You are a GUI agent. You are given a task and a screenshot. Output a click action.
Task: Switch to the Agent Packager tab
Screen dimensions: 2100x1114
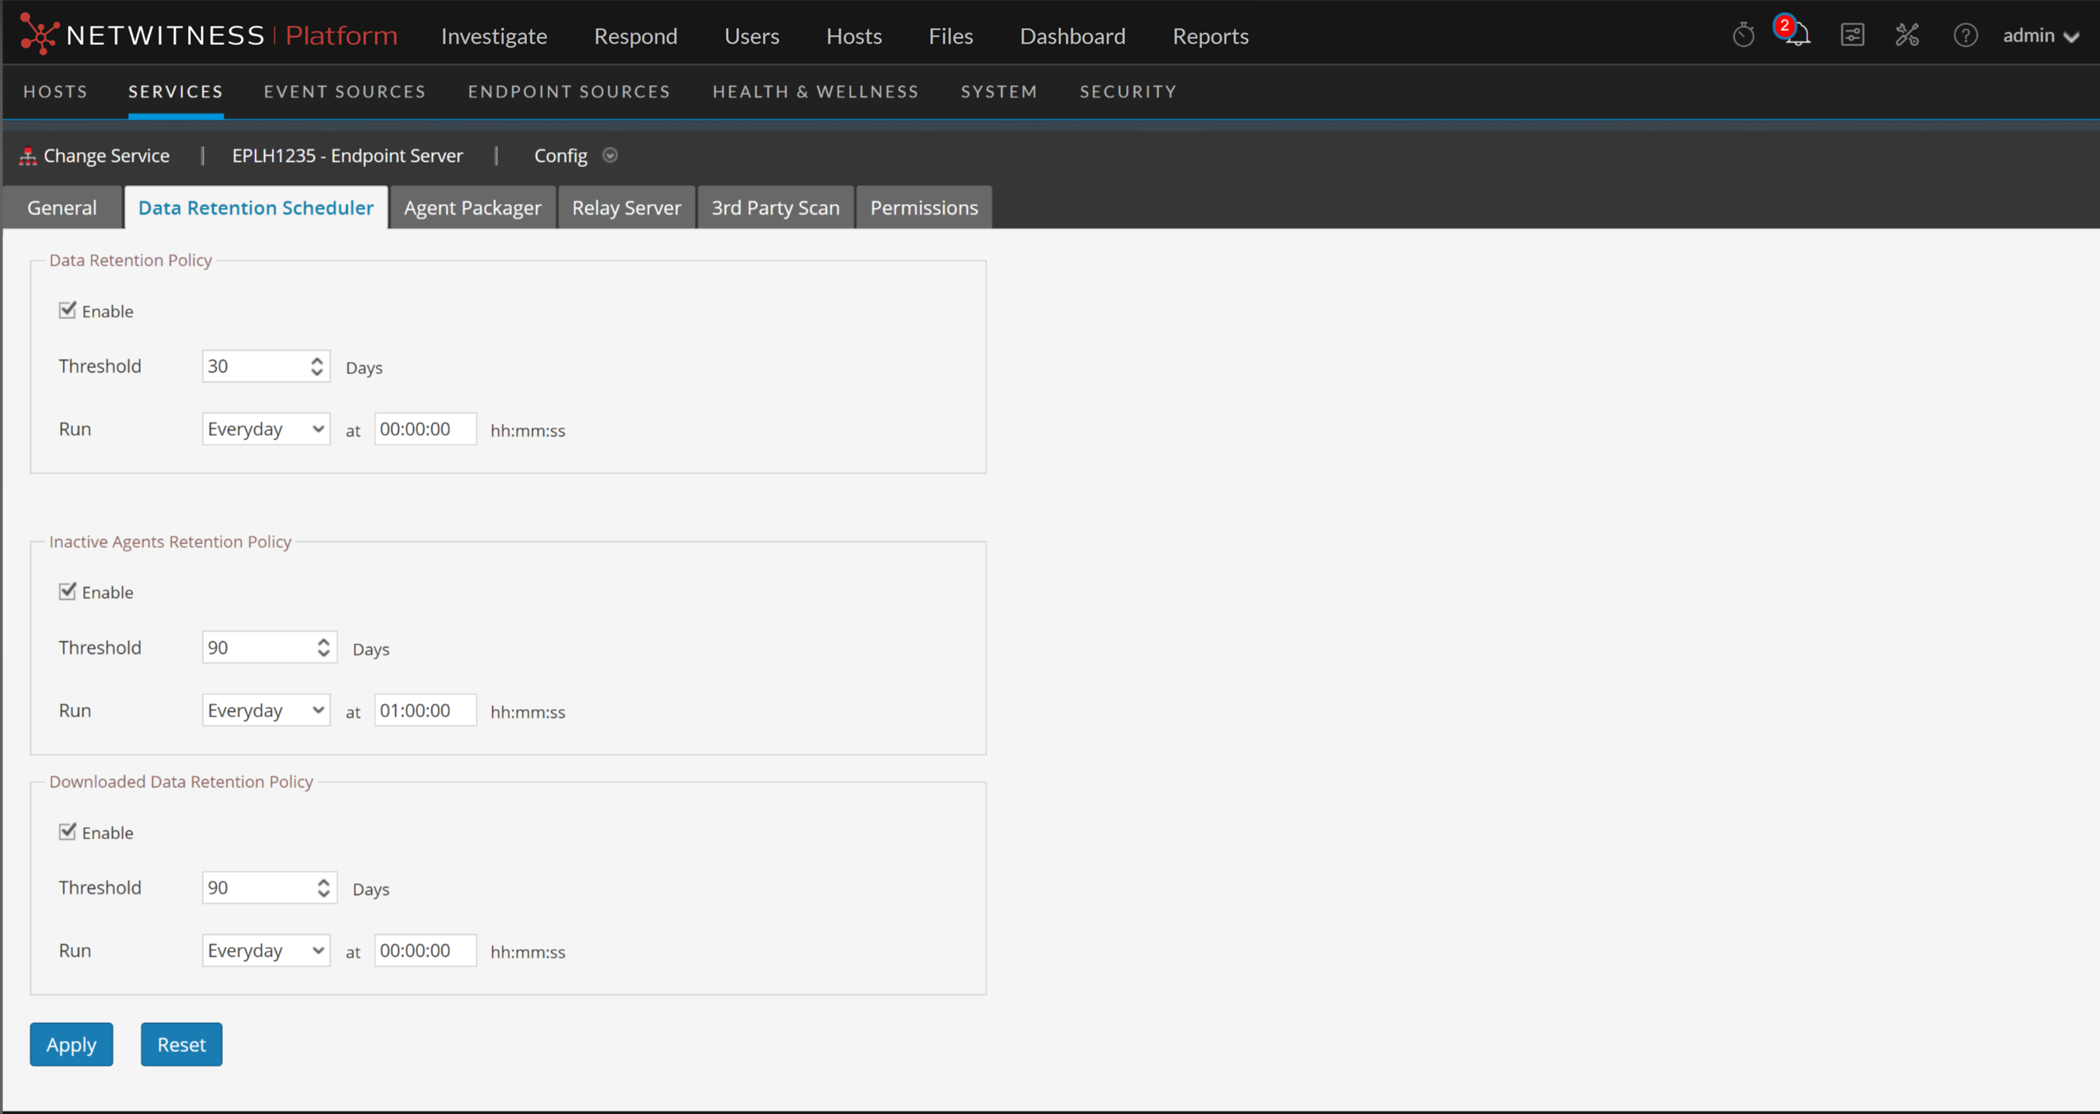pos(472,207)
